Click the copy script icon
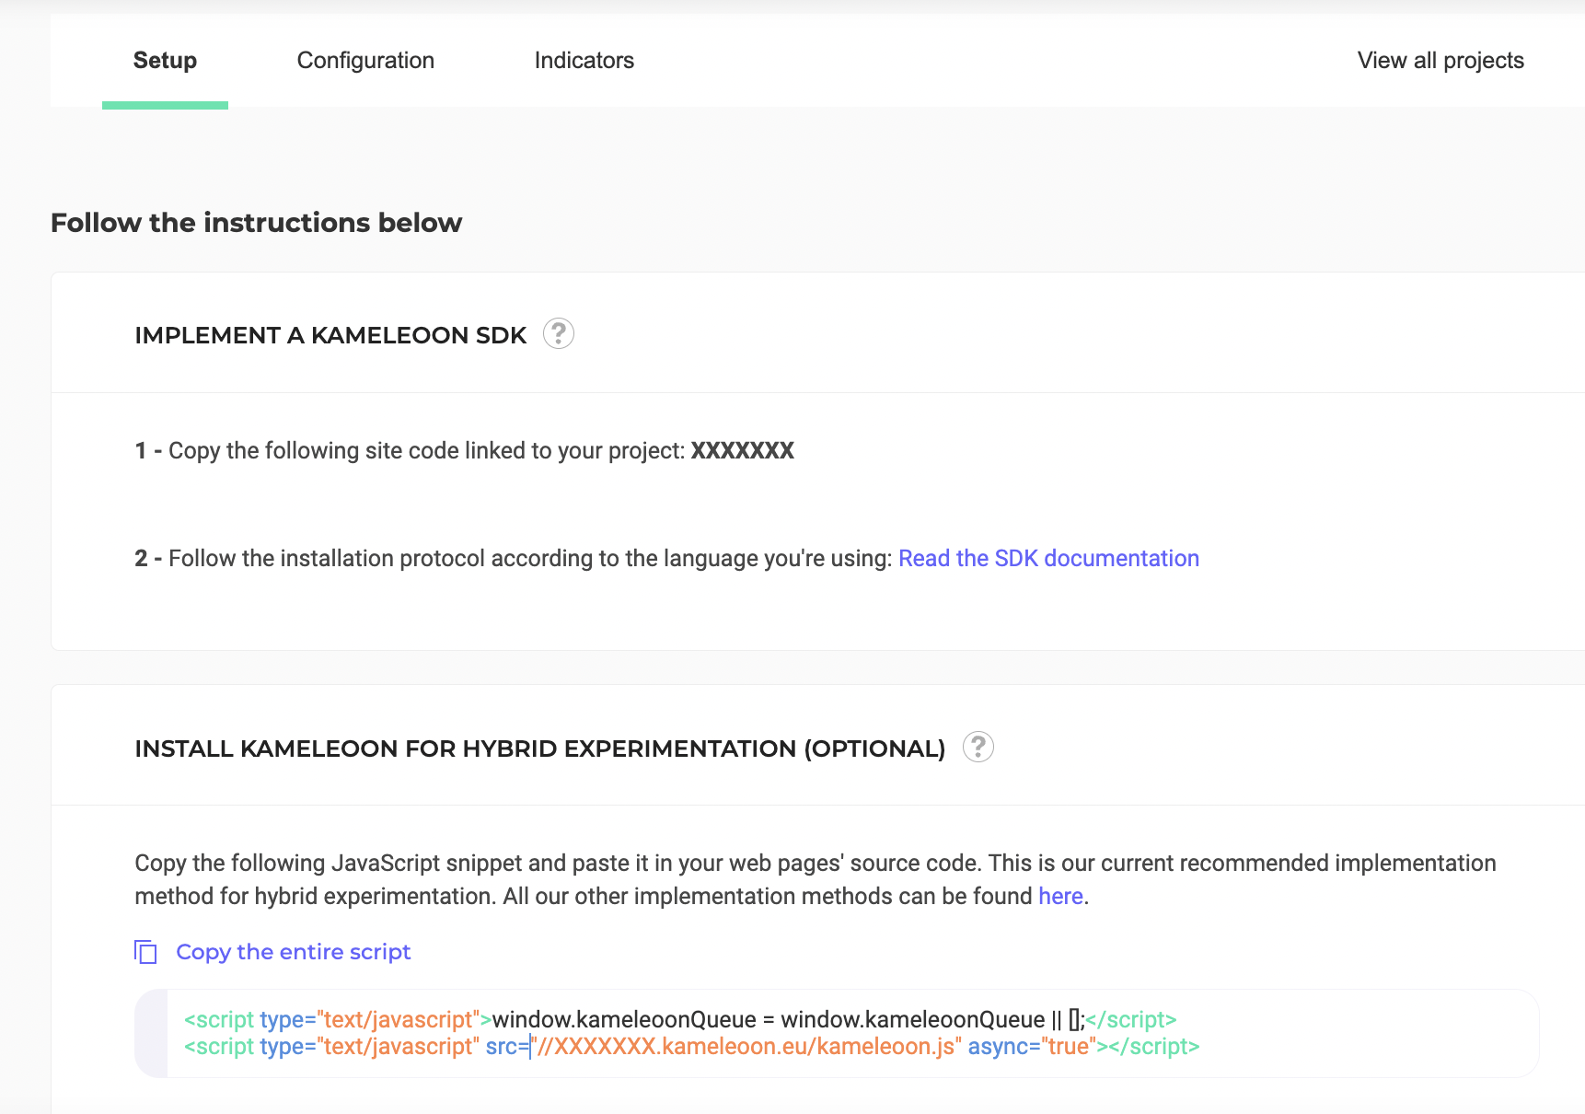 145,952
